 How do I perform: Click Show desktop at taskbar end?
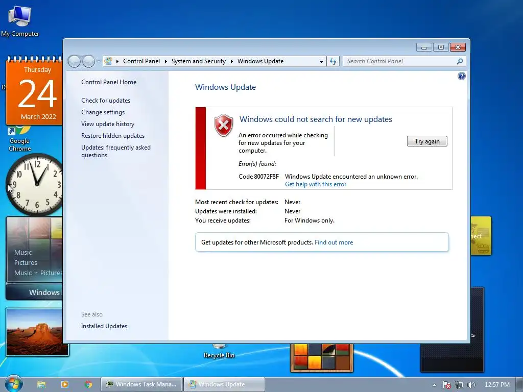pyautogui.click(x=519, y=385)
